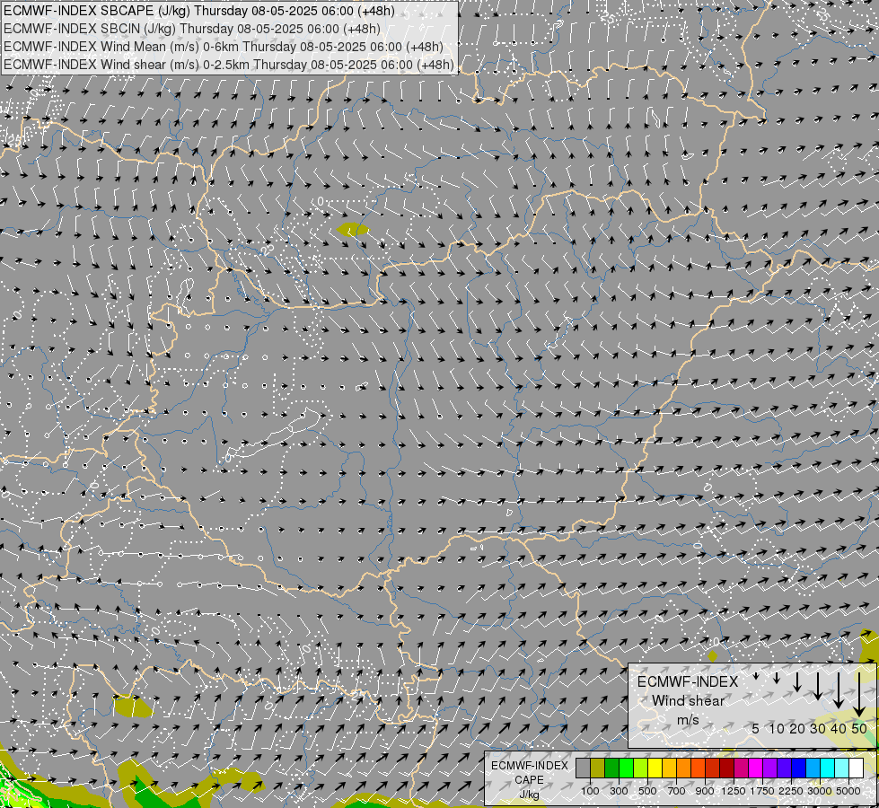Click the olive CAPE patch below the 0 contour label
This screenshot has width=879, height=808.
[x=353, y=229]
